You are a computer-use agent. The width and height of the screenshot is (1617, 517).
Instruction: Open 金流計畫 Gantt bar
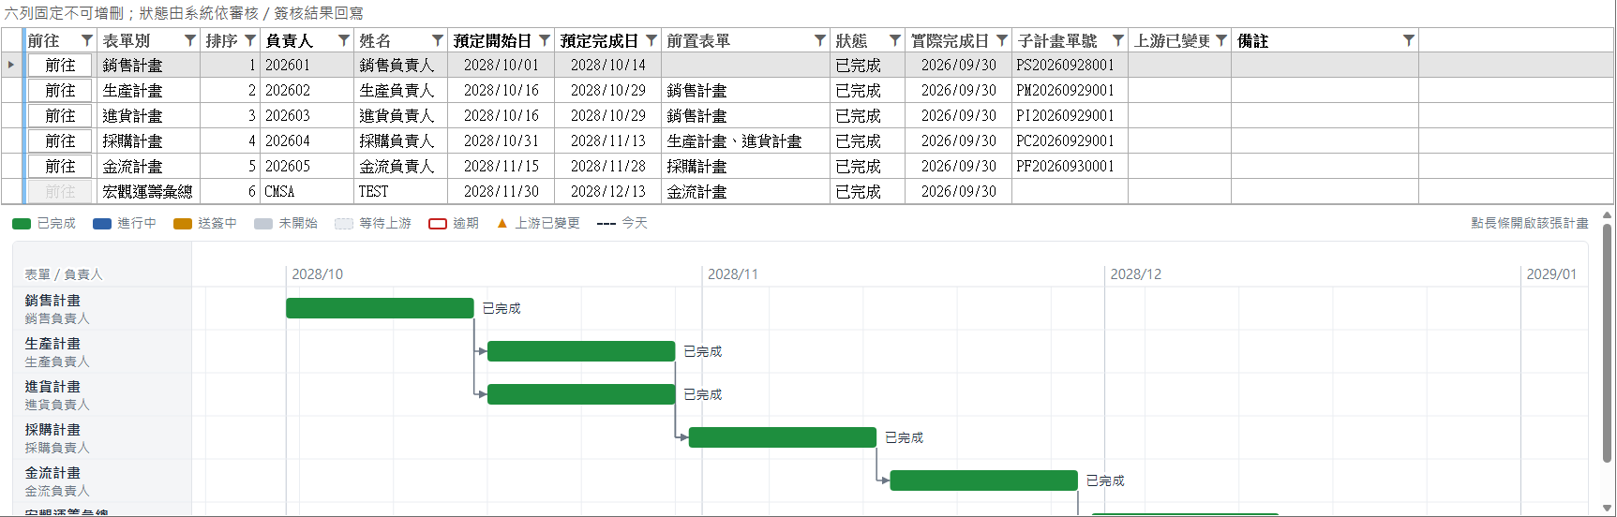[x=983, y=480]
